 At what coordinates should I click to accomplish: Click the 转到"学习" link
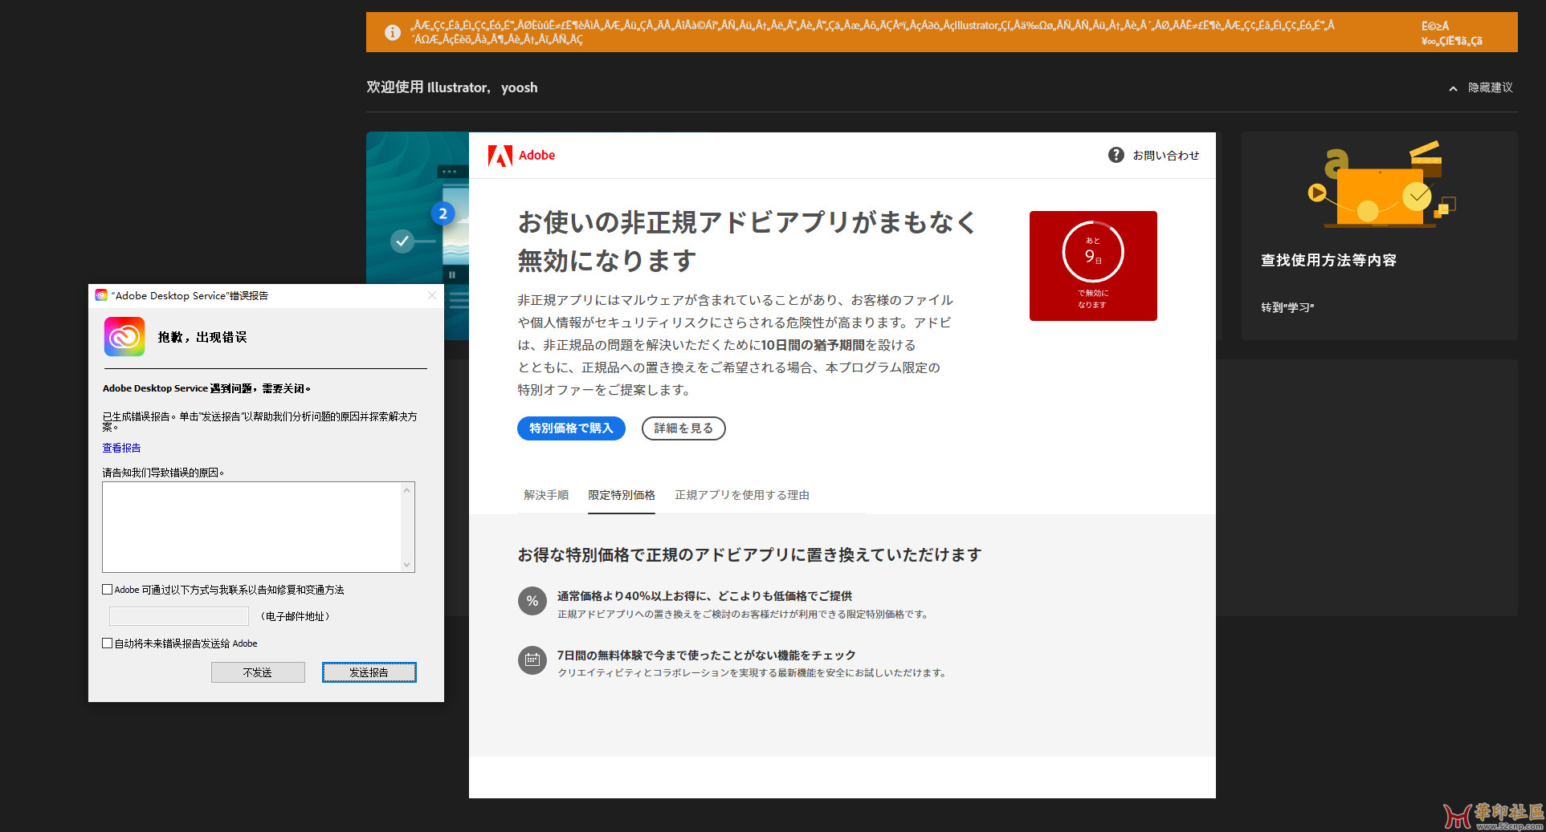1287,307
